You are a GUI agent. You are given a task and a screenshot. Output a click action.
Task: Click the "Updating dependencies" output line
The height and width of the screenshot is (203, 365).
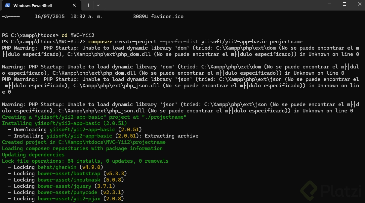[33, 155]
